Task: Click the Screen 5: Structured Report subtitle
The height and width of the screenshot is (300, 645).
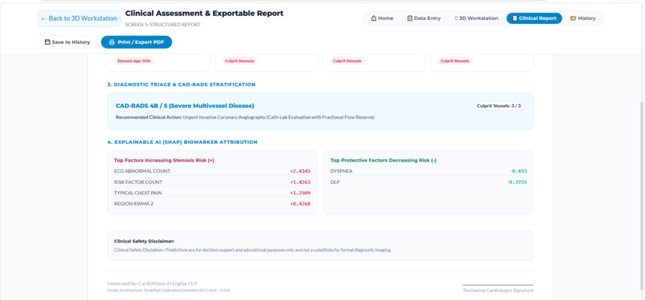Action: click(x=163, y=25)
